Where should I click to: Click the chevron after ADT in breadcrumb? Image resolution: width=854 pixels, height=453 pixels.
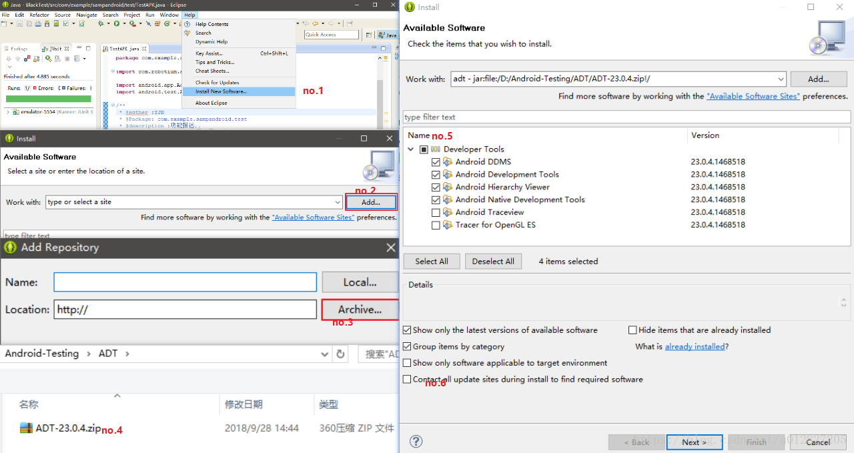click(x=127, y=354)
